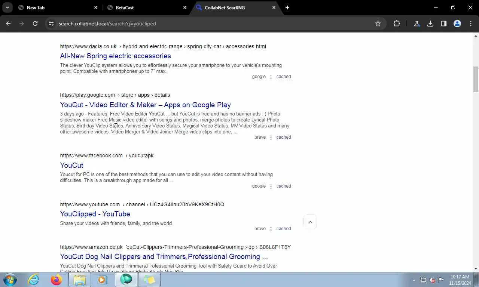479x287 pixels.
Task: Open the network status tray icon
Action: pyautogui.click(x=423, y=280)
